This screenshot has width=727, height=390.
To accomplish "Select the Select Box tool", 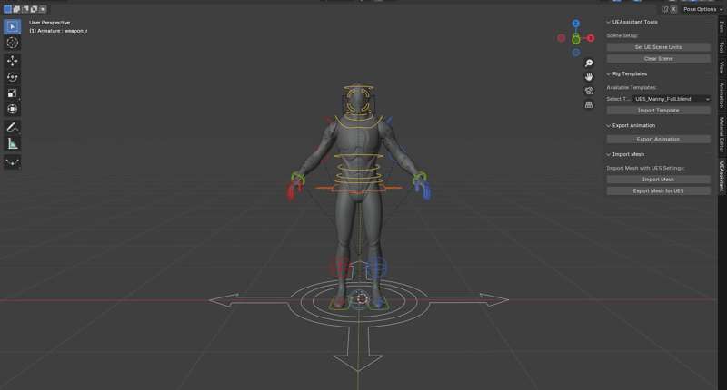I will click(13, 26).
